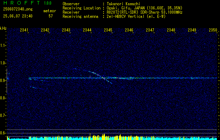This screenshot has width=220, height=140.
Task: Click the kHz axis unit label
Action: 3,28
